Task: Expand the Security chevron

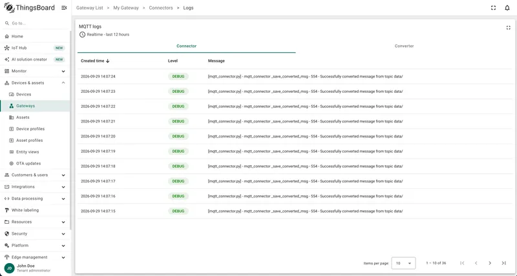Action: [63, 234]
